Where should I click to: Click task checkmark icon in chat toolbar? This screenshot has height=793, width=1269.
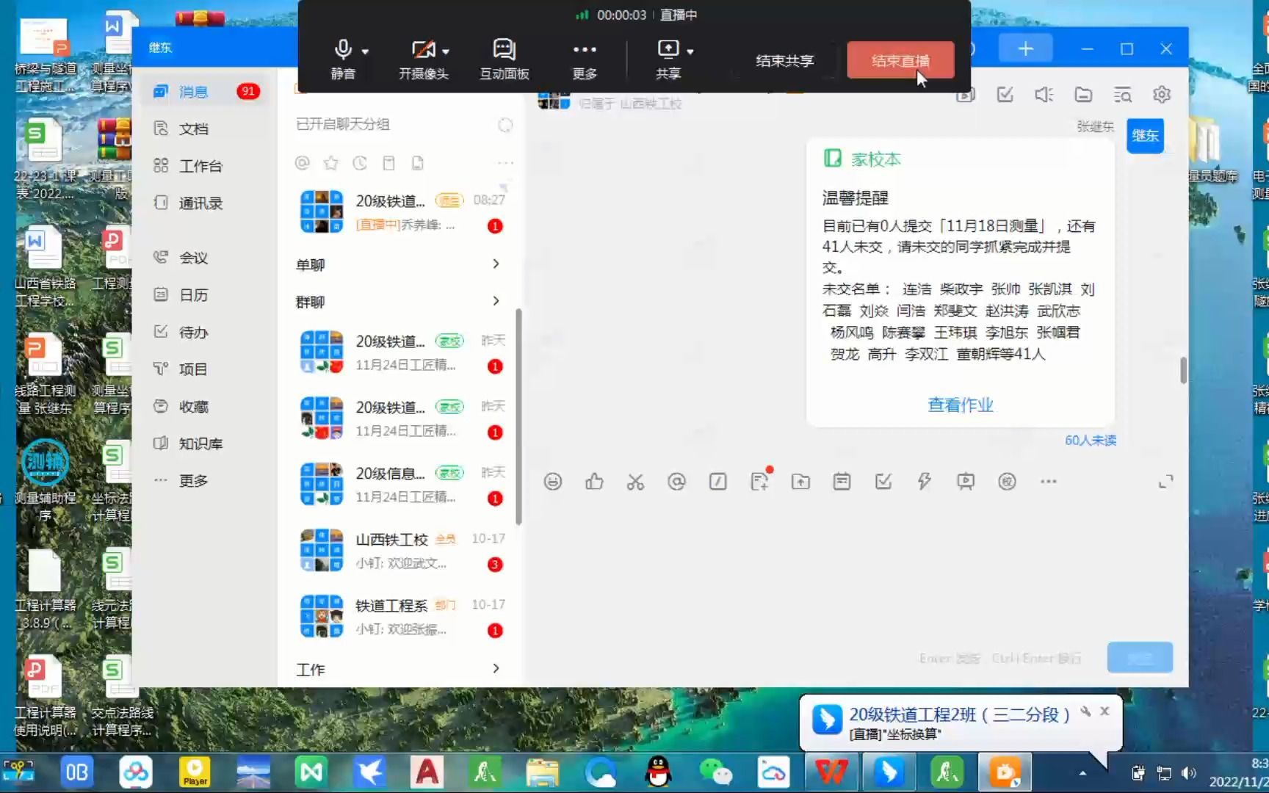tap(883, 482)
